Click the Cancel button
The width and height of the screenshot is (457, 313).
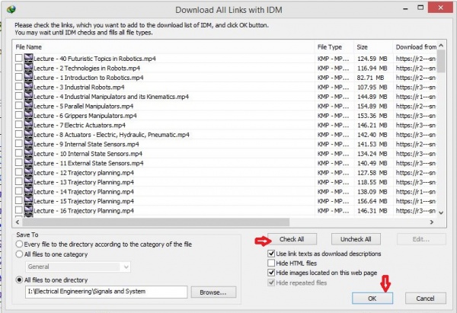coord(425,299)
